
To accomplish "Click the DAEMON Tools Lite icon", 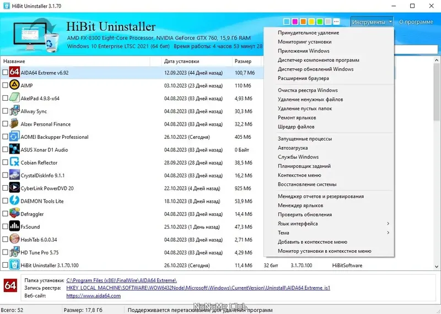I will (x=14, y=201).
